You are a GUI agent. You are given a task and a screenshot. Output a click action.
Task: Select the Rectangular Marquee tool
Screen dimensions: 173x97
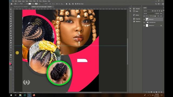11,12
